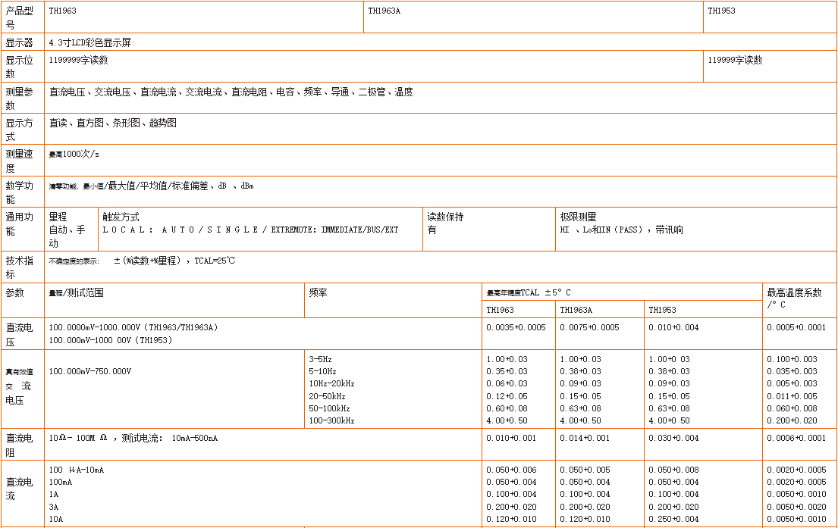Click the 量程/测试范围 header
This screenshot has width=838, height=528.
click(x=76, y=292)
